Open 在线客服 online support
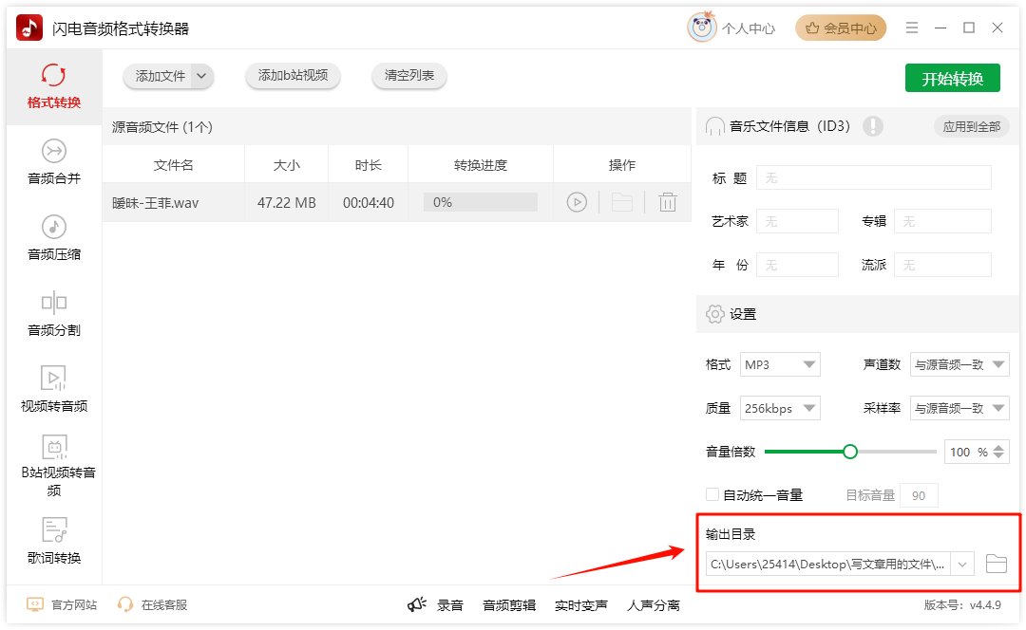Viewport: 1026px width, 630px height. 164,605
